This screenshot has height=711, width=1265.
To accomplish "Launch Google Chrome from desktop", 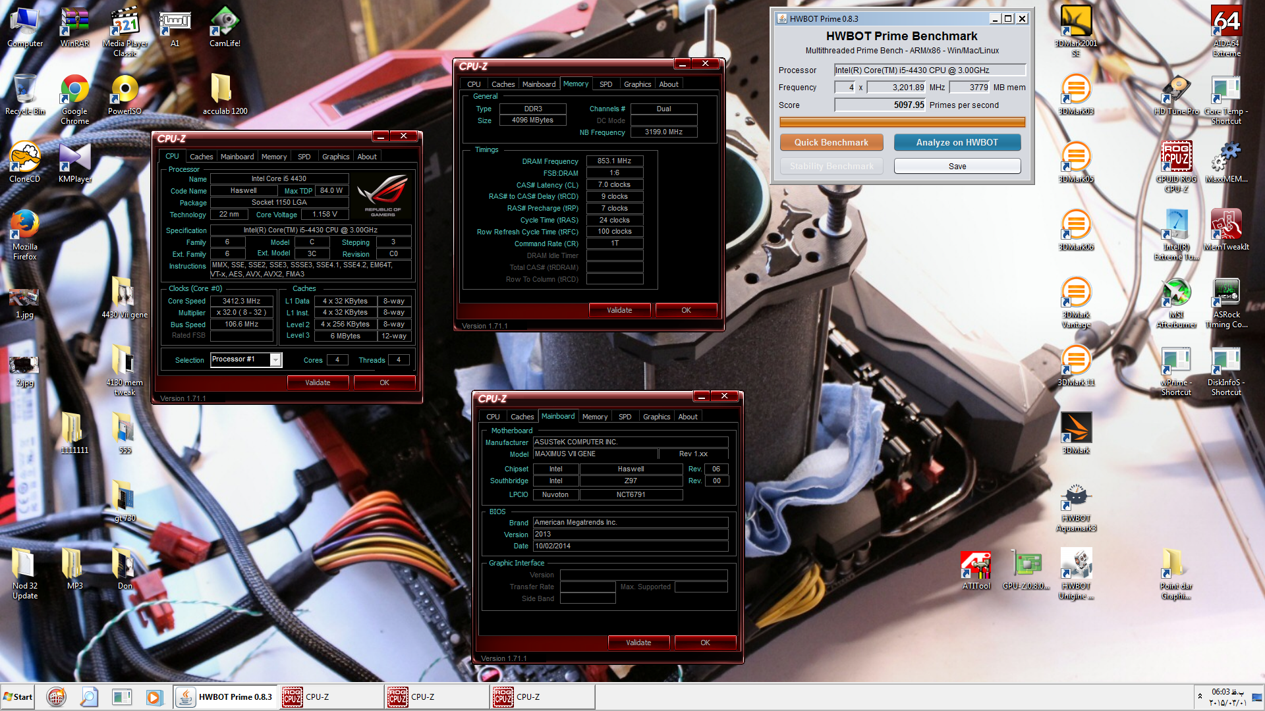I will (74, 99).
